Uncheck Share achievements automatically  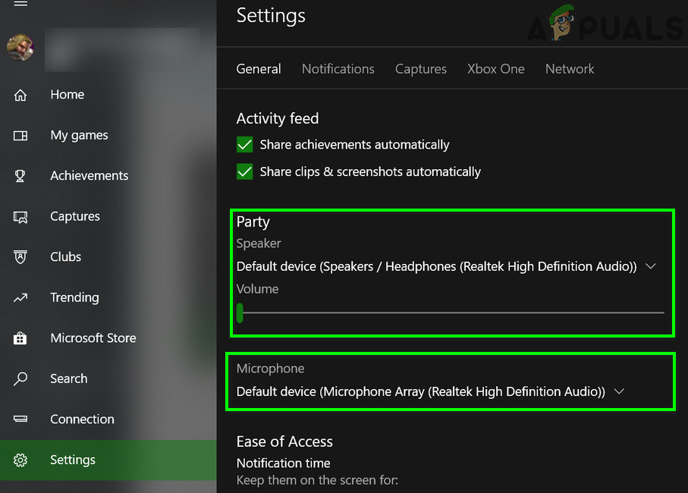click(245, 145)
